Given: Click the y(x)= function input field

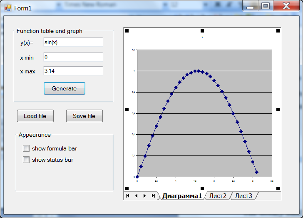Looking at the screenshot, I should coord(73,42).
